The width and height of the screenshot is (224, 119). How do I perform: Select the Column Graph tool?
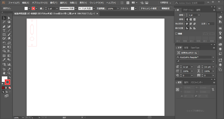[9, 64]
